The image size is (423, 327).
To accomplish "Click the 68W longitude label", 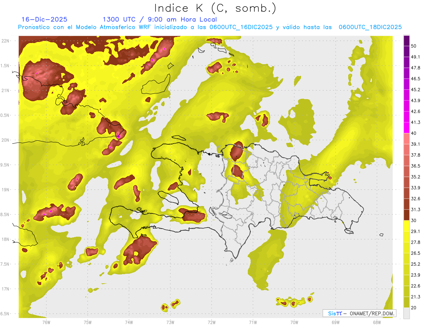I will coord(377,322).
